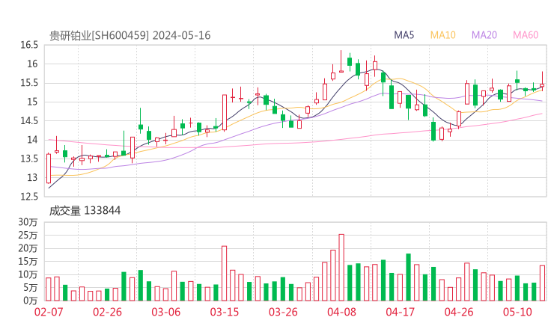The height and width of the screenshot is (329, 554).
Task: Click the MA20 legend label
Action: (x=484, y=35)
